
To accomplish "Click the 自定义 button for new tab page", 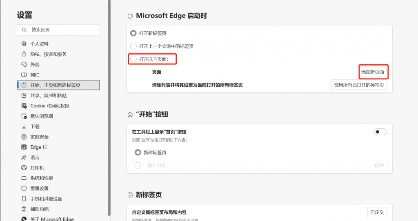I will point(377,212).
